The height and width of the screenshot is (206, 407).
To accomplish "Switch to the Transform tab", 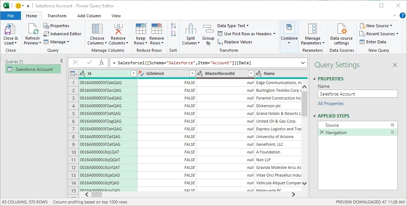I will tap(57, 16).
